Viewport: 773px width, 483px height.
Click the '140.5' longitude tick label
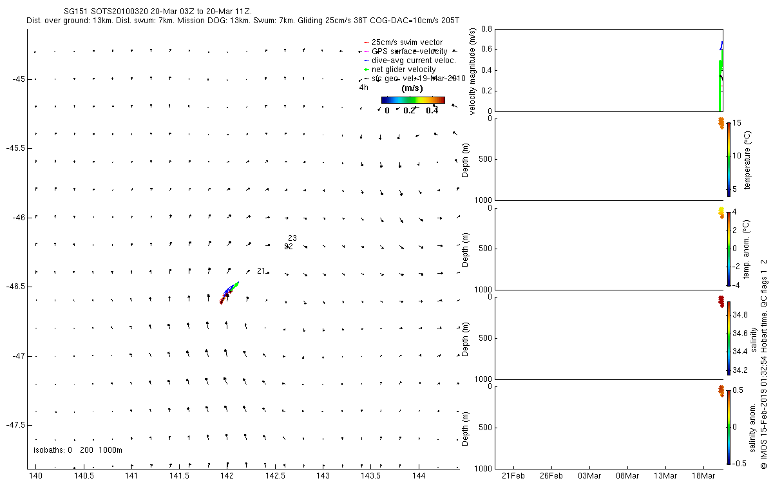click(84, 475)
